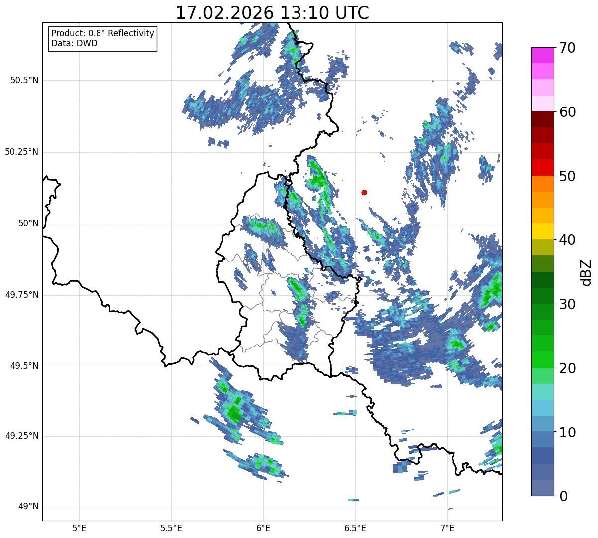The height and width of the screenshot is (538, 598).
Task: Click the latitude label "49.5°N"
Action: 24,366
